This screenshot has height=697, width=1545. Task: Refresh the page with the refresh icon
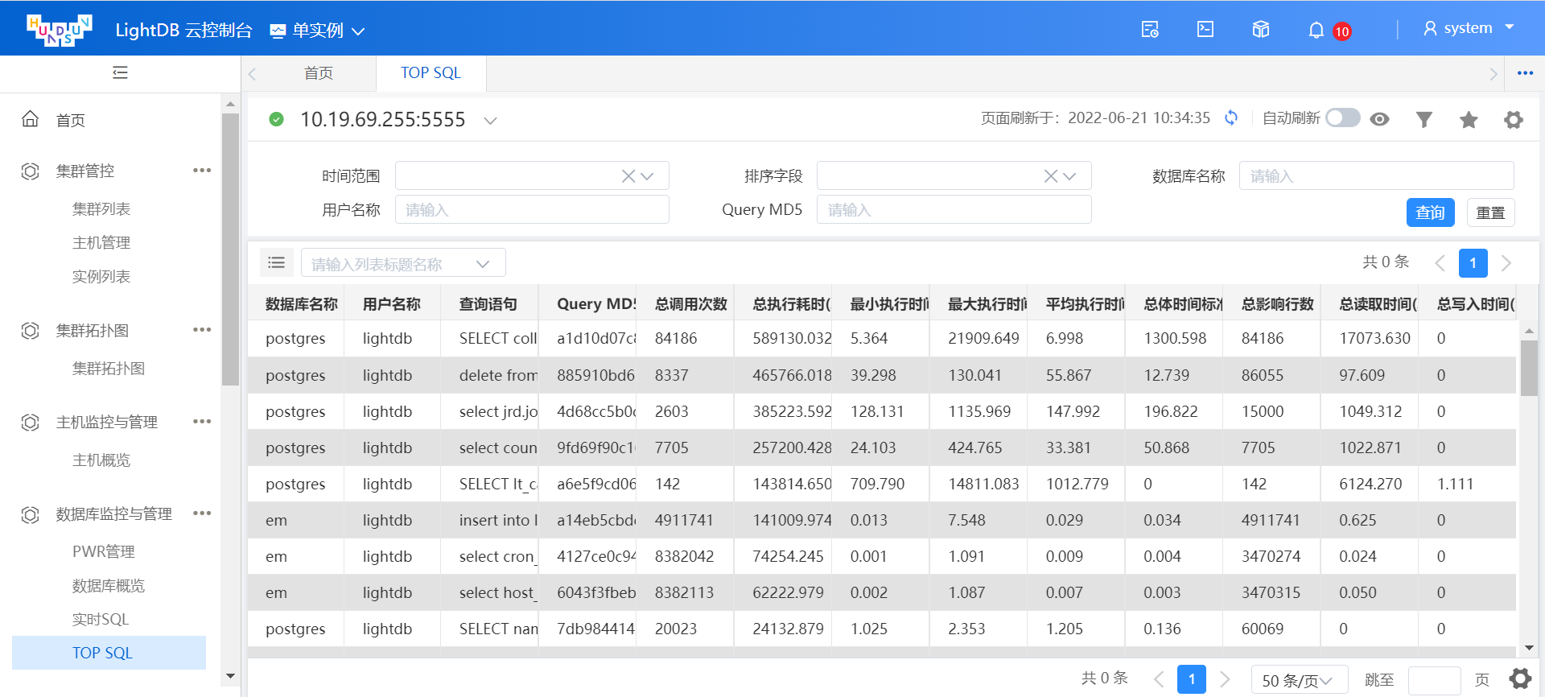click(1231, 118)
